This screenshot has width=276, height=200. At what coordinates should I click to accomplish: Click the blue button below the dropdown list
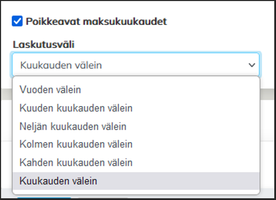click(44, 198)
